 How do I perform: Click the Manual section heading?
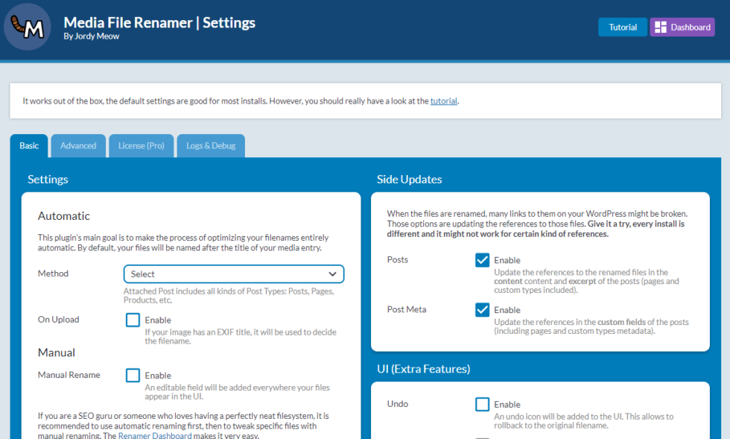(x=57, y=353)
